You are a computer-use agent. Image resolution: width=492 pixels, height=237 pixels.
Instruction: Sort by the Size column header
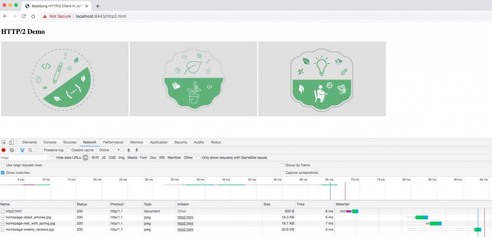pos(279,204)
